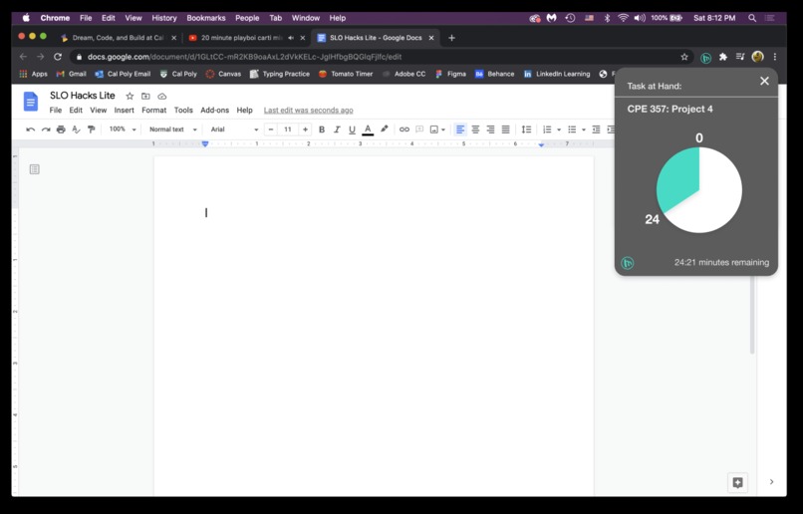Click the teal extension icon in Chrome toolbar
803x514 pixels.
tap(705, 58)
